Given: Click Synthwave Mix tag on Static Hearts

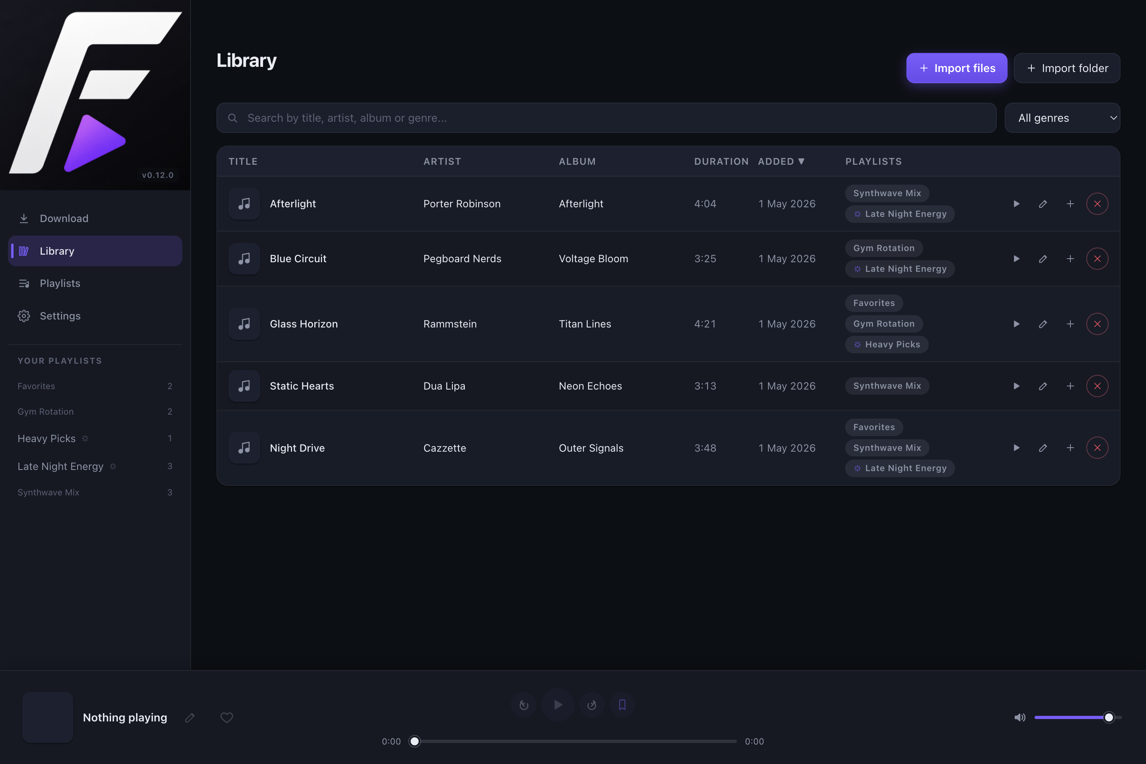Looking at the screenshot, I should [887, 386].
